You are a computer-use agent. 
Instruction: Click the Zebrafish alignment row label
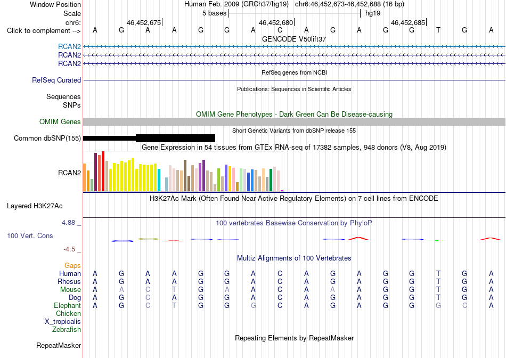point(67,330)
